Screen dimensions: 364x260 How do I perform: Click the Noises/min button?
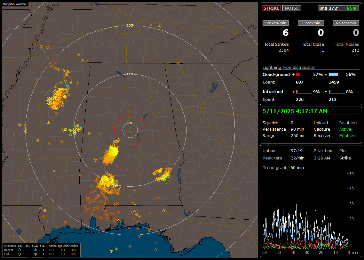[x=346, y=23]
